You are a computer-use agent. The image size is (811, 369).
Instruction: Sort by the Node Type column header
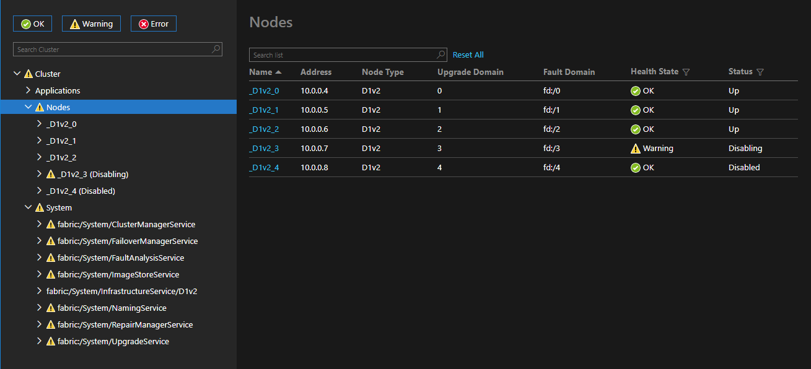coord(383,72)
